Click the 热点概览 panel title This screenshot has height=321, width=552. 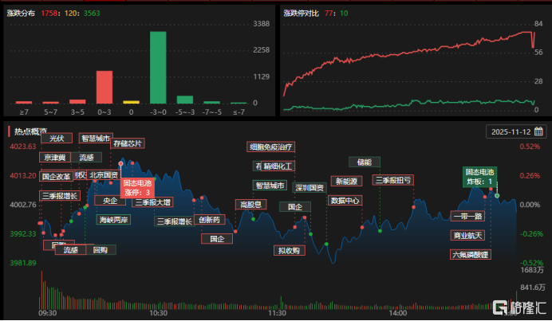click(30, 131)
